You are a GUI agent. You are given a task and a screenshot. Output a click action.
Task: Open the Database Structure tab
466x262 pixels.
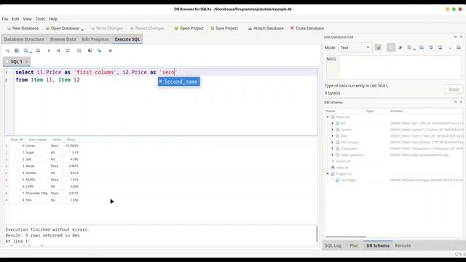24,39
